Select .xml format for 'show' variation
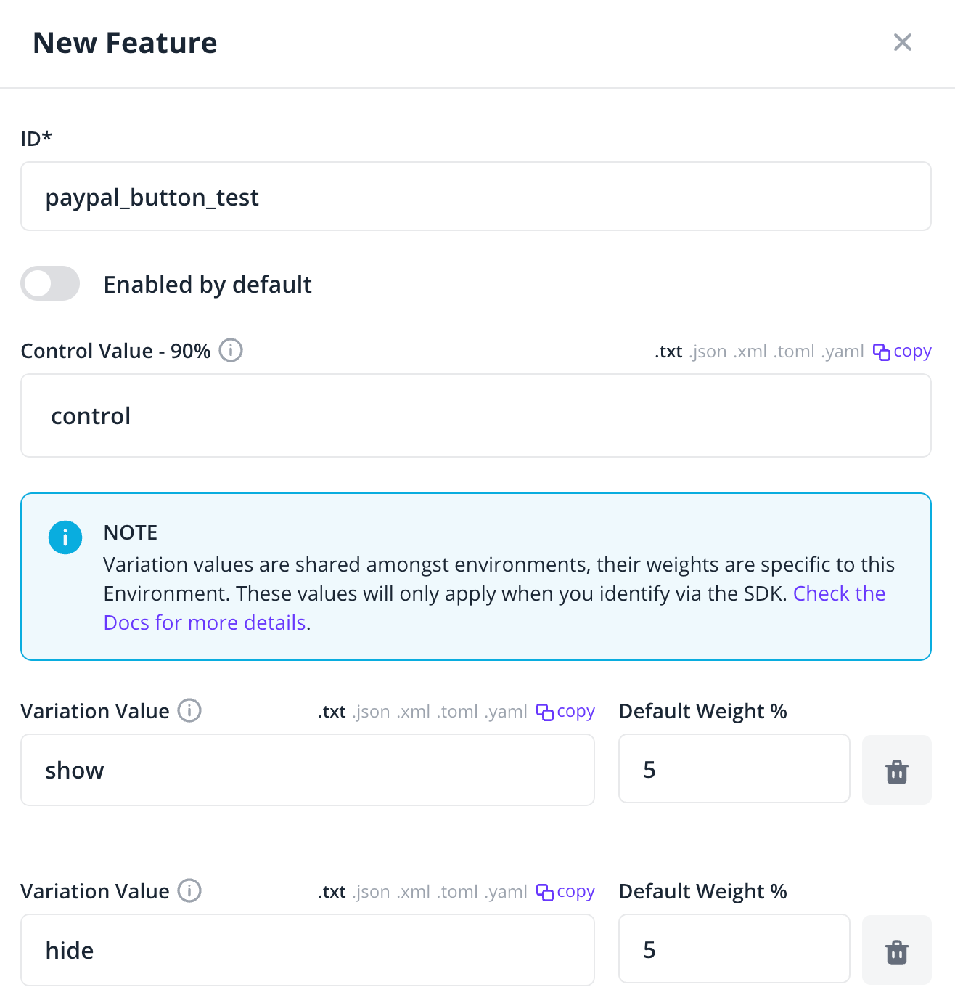This screenshot has height=1003, width=955. (414, 712)
